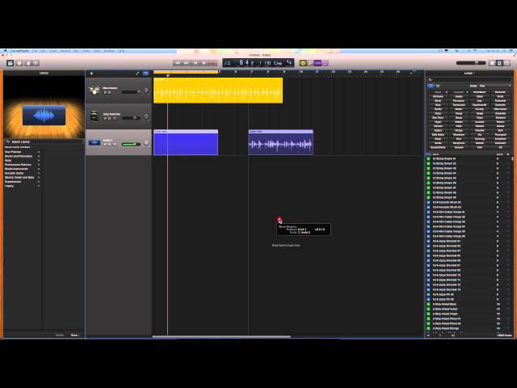517x388 pixels.
Task: Select the amp track icon
Action: (95, 116)
